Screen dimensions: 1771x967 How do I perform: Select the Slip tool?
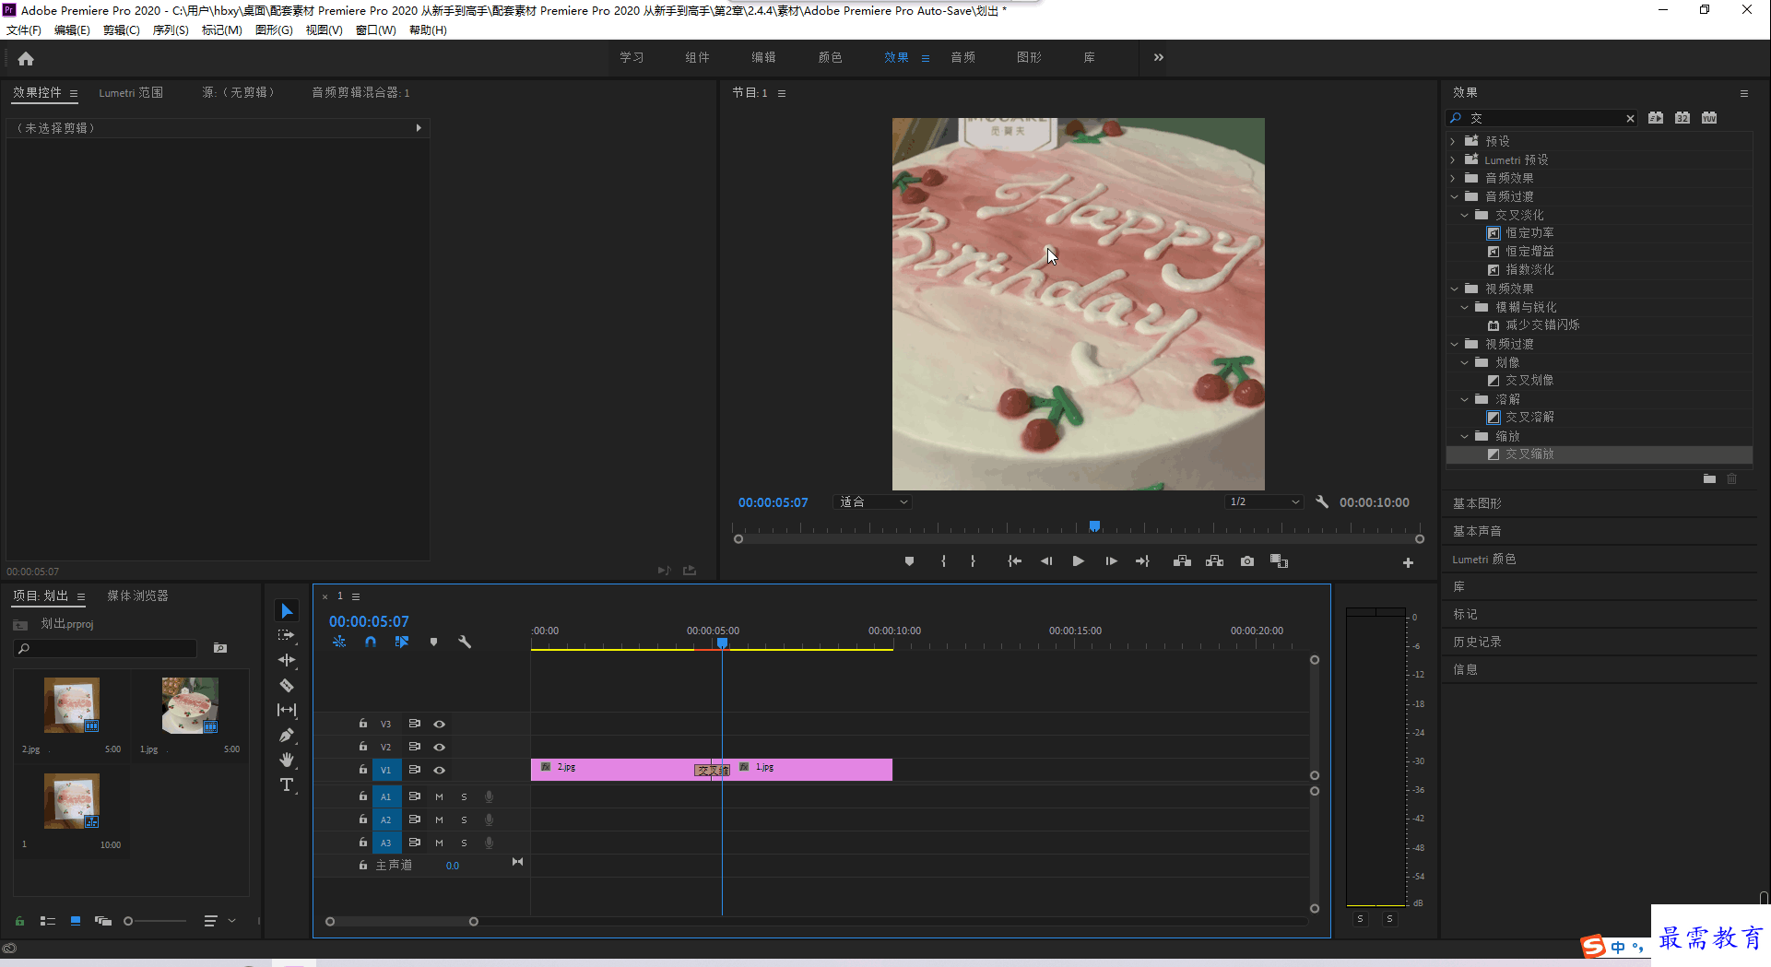[287, 710]
